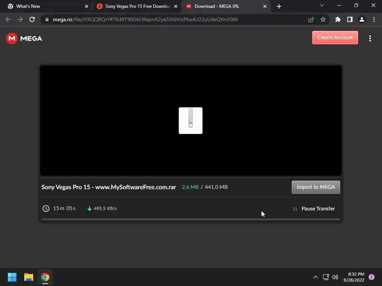
Task: Go forward to the next page
Action: 20,19
